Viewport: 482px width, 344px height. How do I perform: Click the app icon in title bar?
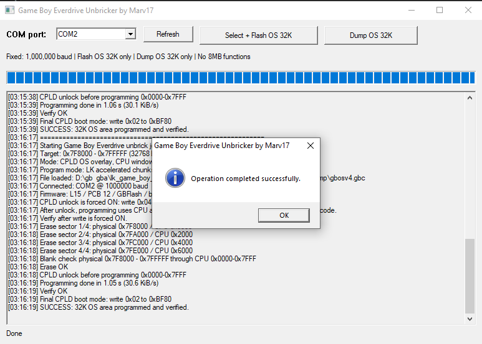[9, 10]
